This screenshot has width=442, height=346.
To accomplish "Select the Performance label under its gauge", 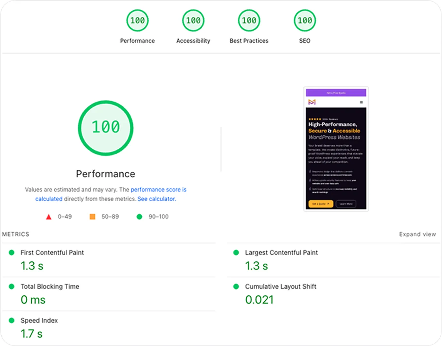I will pos(138,41).
